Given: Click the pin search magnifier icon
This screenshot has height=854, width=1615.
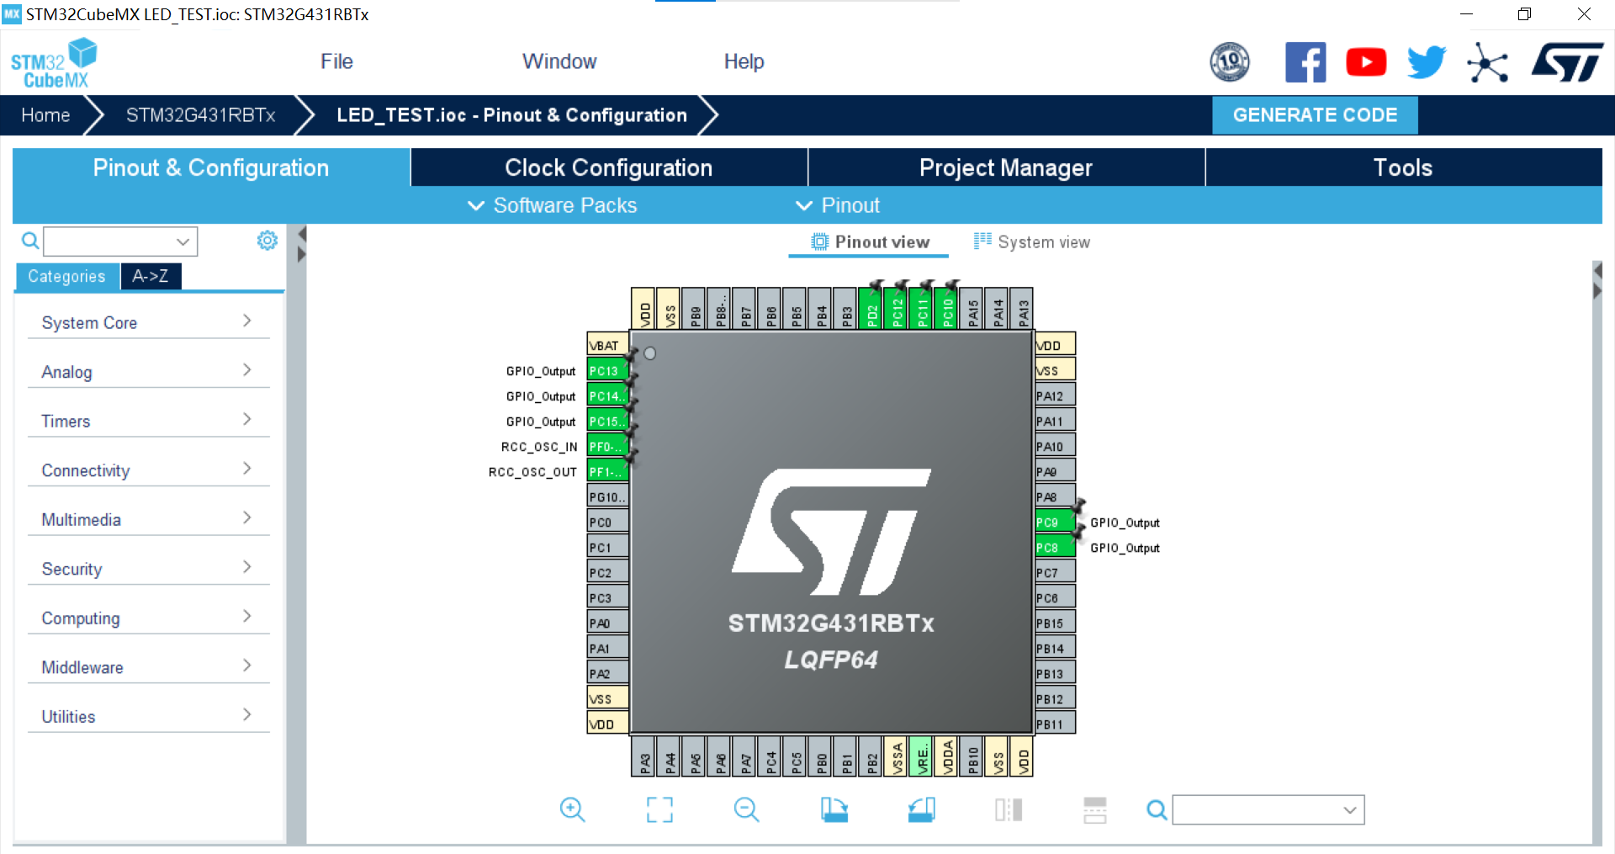Looking at the screenshot, I should tap(1157, 809).
